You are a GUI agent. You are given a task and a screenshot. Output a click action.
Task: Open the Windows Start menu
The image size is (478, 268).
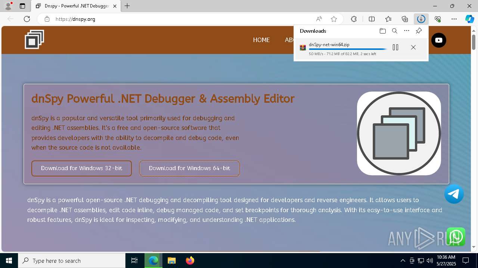[x=9, y=261]
